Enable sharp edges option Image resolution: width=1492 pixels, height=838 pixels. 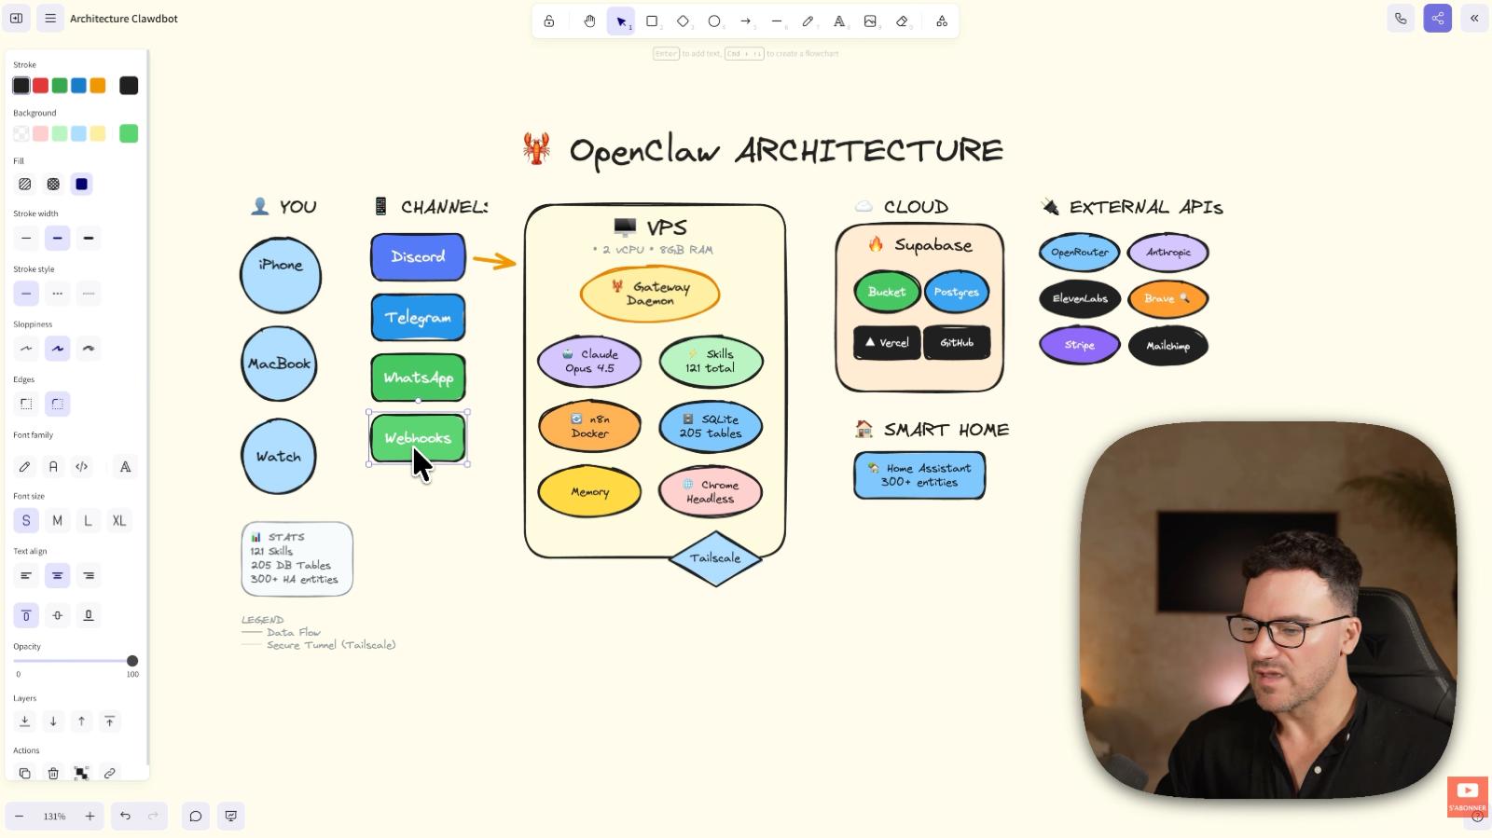(26, 405)
